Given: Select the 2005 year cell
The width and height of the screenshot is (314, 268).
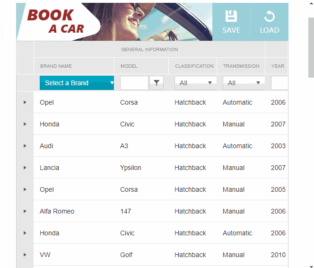Looking at the screenshot, I should 278,189.
